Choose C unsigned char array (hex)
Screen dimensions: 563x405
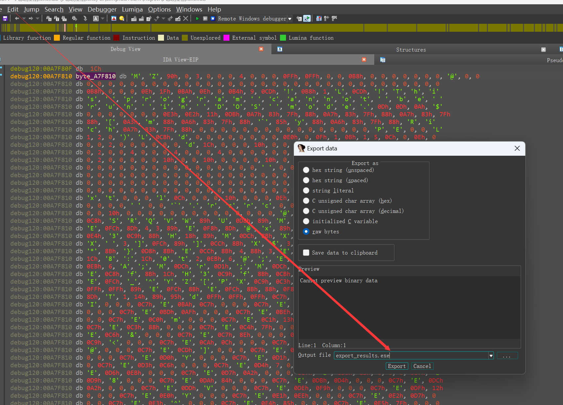click(306, 201)
